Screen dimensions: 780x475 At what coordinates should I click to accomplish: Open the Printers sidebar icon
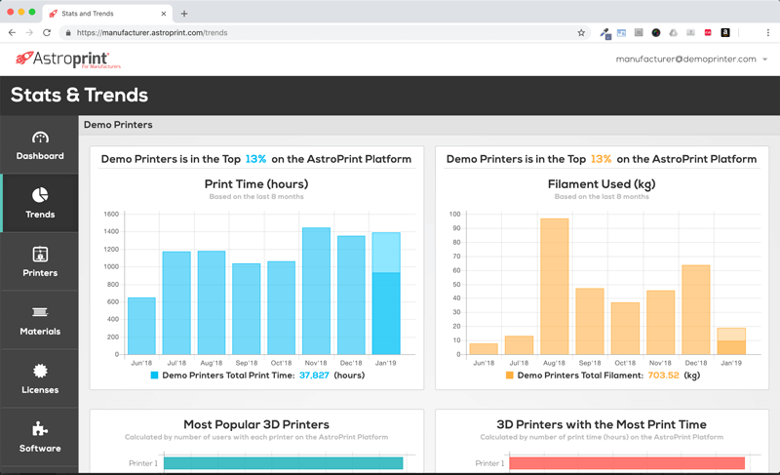[x=40, y=254]
